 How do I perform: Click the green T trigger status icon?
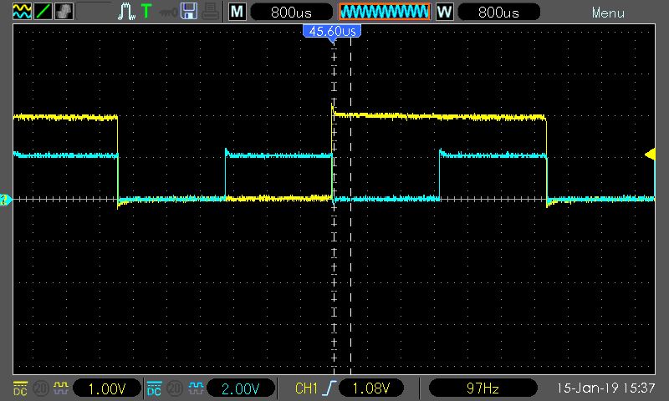(146, 13)
